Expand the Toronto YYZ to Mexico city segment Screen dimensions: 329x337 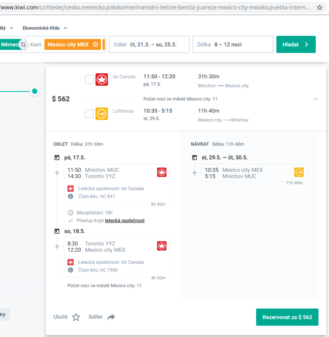(170, 247)
